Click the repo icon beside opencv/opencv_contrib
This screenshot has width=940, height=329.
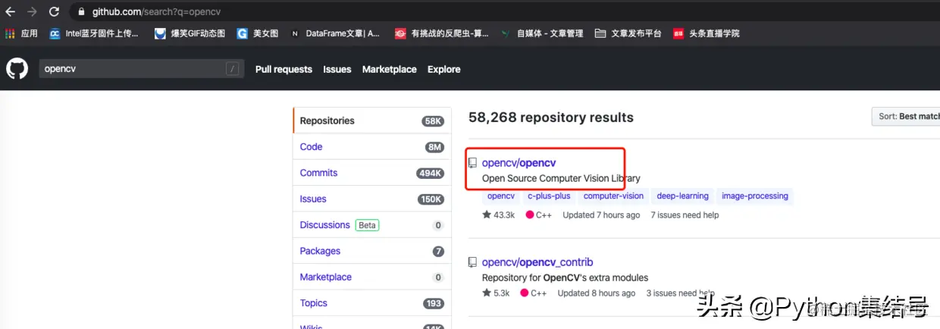click(x=472, y=262)
